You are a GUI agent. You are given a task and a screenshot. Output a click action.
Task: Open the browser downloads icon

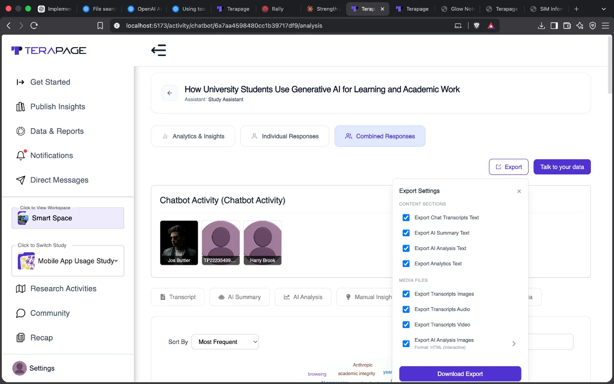tap(541, 26)
